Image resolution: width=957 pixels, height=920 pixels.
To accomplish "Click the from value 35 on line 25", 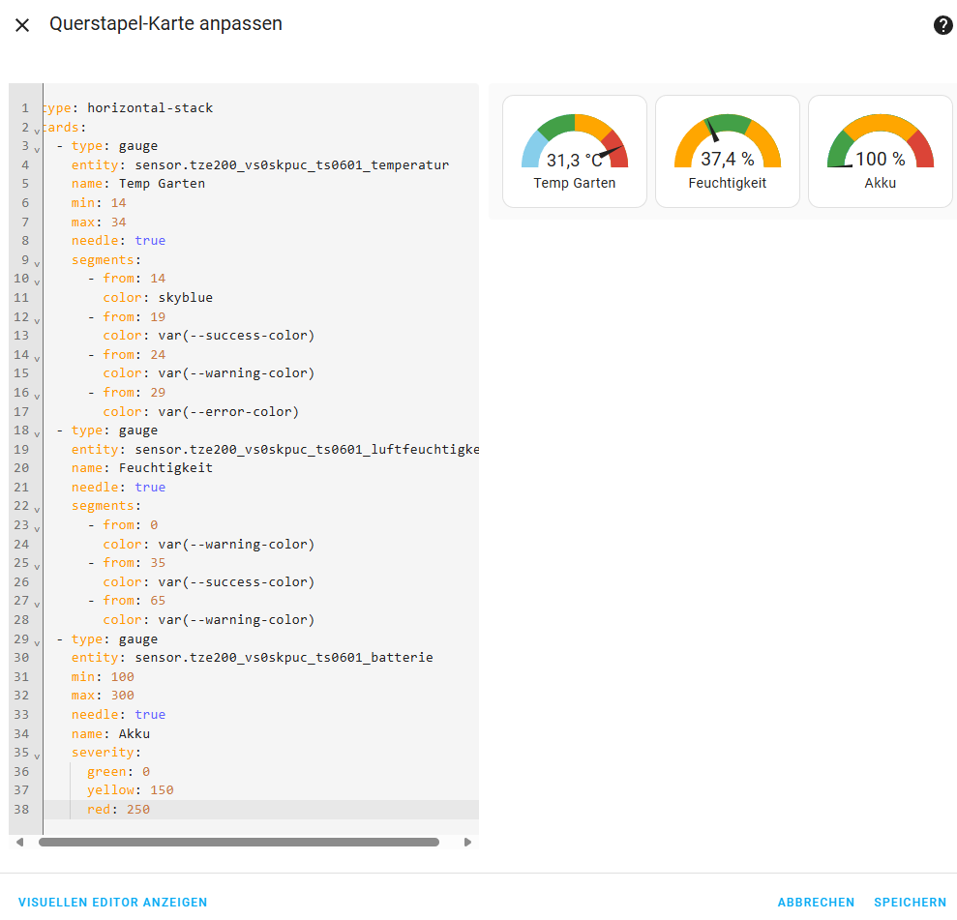I will click(158, 562).
